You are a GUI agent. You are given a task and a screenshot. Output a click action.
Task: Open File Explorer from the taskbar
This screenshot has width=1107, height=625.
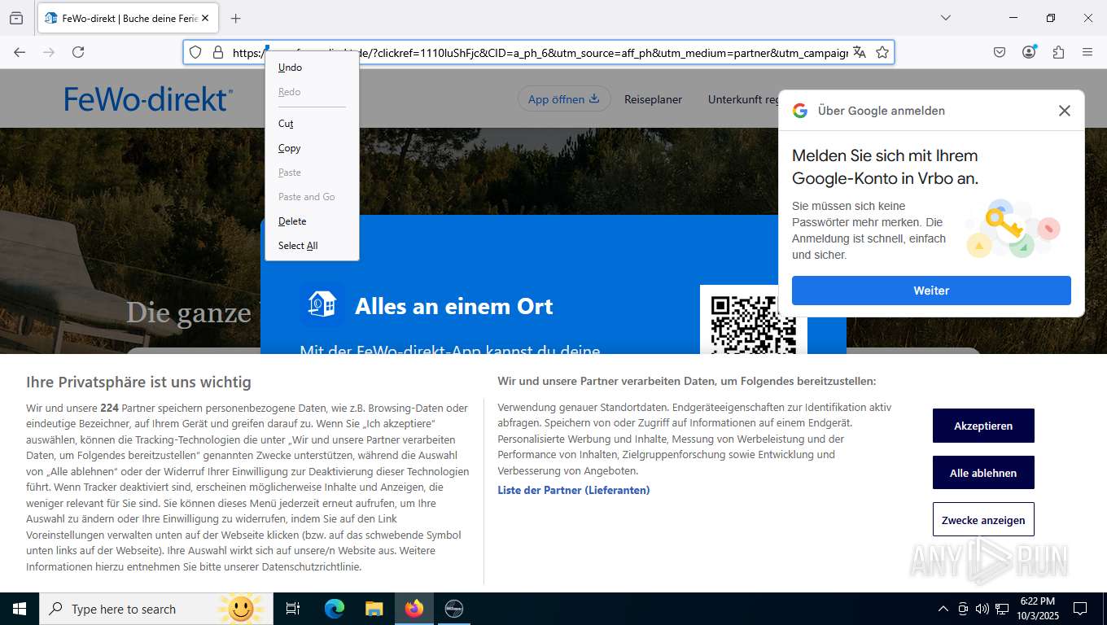pos(374,609)
